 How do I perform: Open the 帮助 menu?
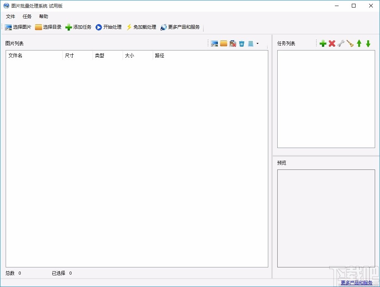click(43, 16)
